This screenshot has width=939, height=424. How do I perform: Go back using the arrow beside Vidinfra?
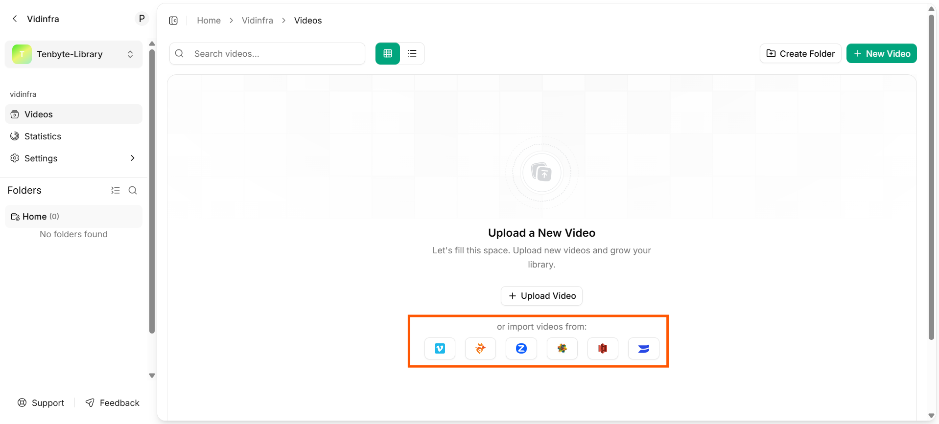pyautogui.click(x=15, y=19)
